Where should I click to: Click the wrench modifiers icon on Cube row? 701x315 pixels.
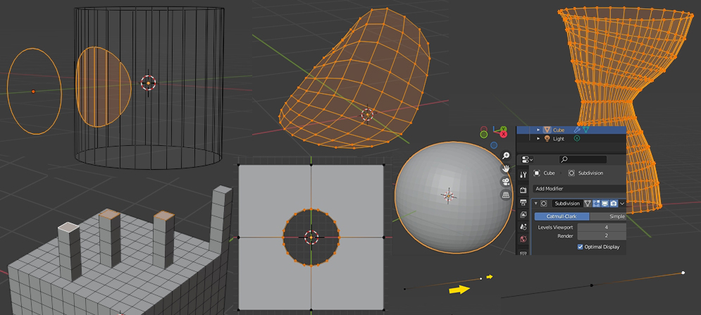[x=577, y=130]
